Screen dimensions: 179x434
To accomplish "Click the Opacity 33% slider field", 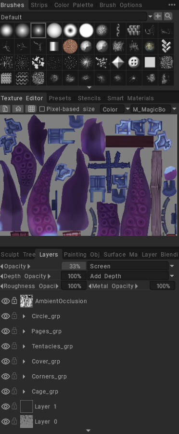I will pyautogui.click(x=74, y=266).
